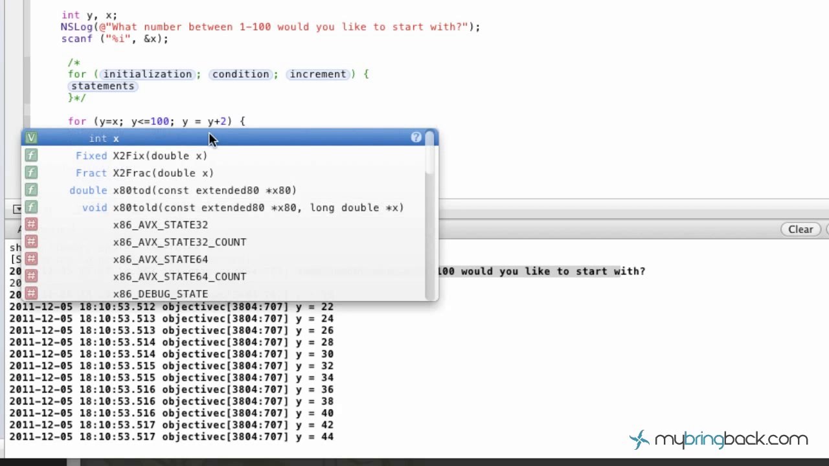Click the "for (y=x; y<=100; y = y+2)" line
Image resolution: width=829 pixels, height=466 pixels.
[x=156, y=121]
